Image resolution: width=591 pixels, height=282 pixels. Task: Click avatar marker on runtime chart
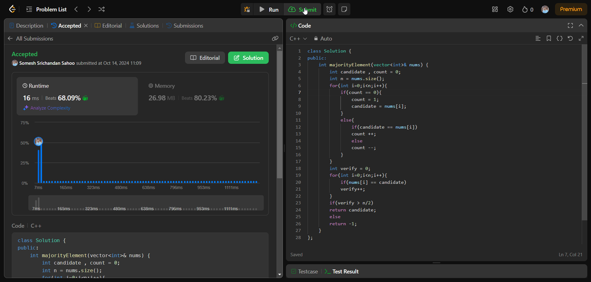click(38, 141)
